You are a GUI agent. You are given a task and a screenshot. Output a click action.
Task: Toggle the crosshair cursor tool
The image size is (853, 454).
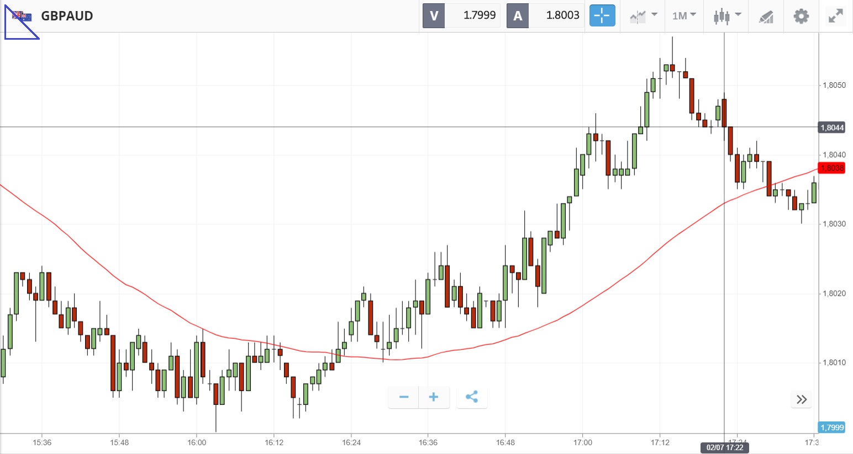(x=602, y=16)
